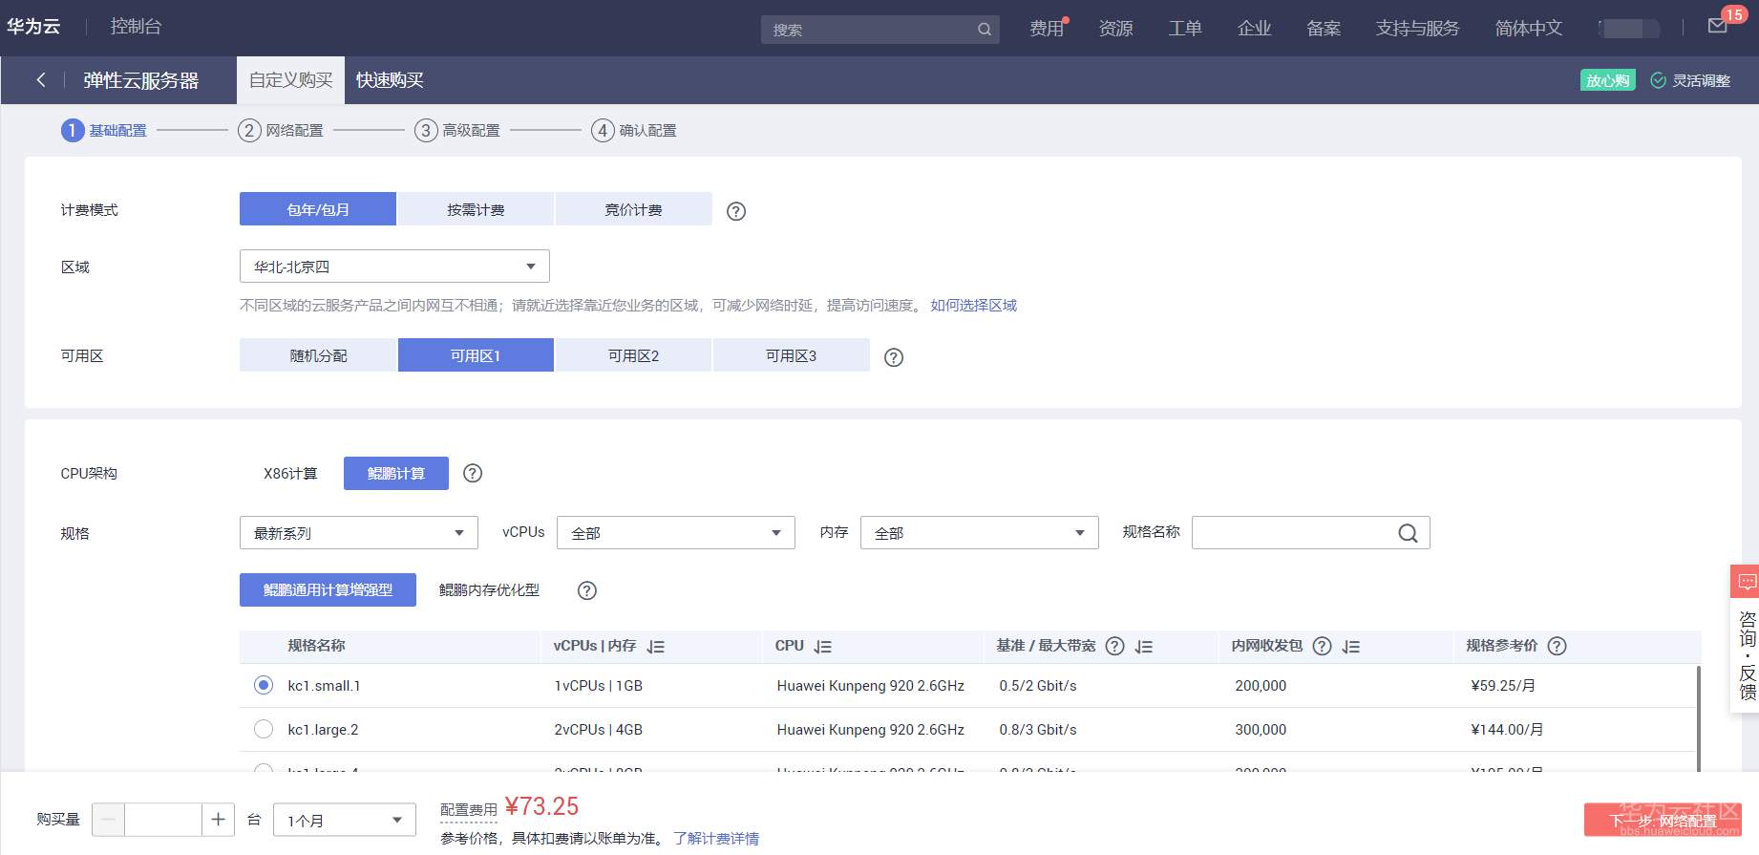Open the 备案 menu
Viewport: 1759px width, 855px height.
point(1324,29)
